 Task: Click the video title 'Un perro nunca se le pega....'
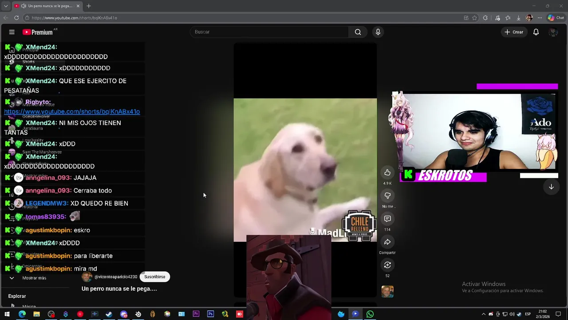click(119, 289)
